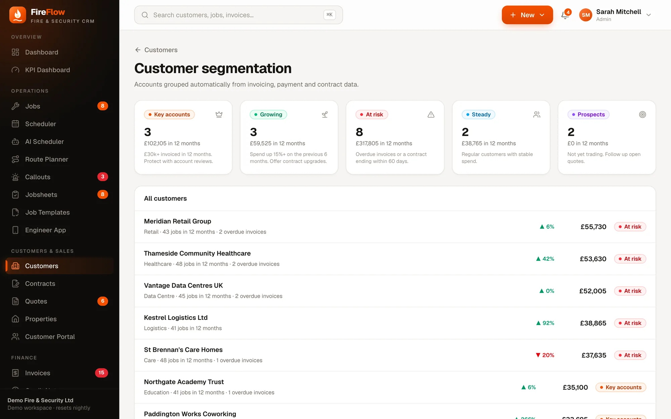Select the Growing segment pill

[268, 115]
